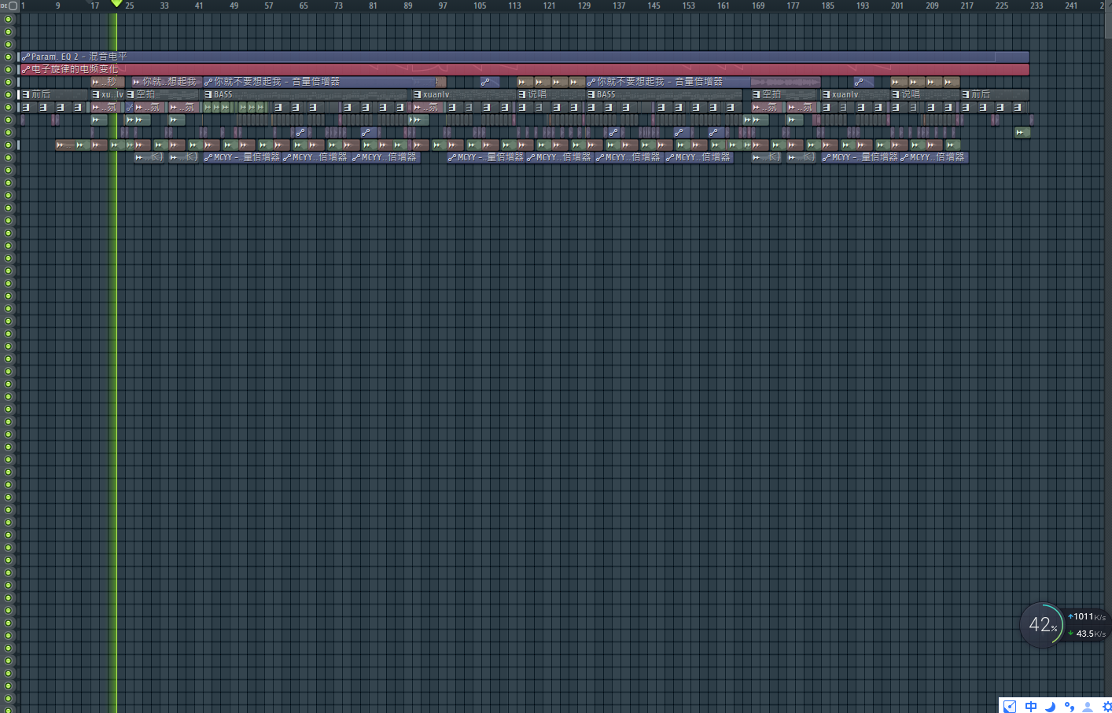Click the green playhead marker on the ruler
This screenshot has height=713, width=1112.
[x=116, y=4]
